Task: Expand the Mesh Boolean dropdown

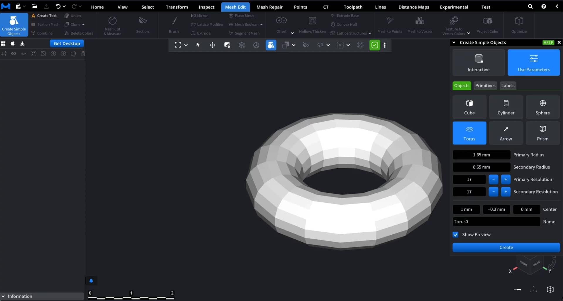Action: click(x=261, y=25)
